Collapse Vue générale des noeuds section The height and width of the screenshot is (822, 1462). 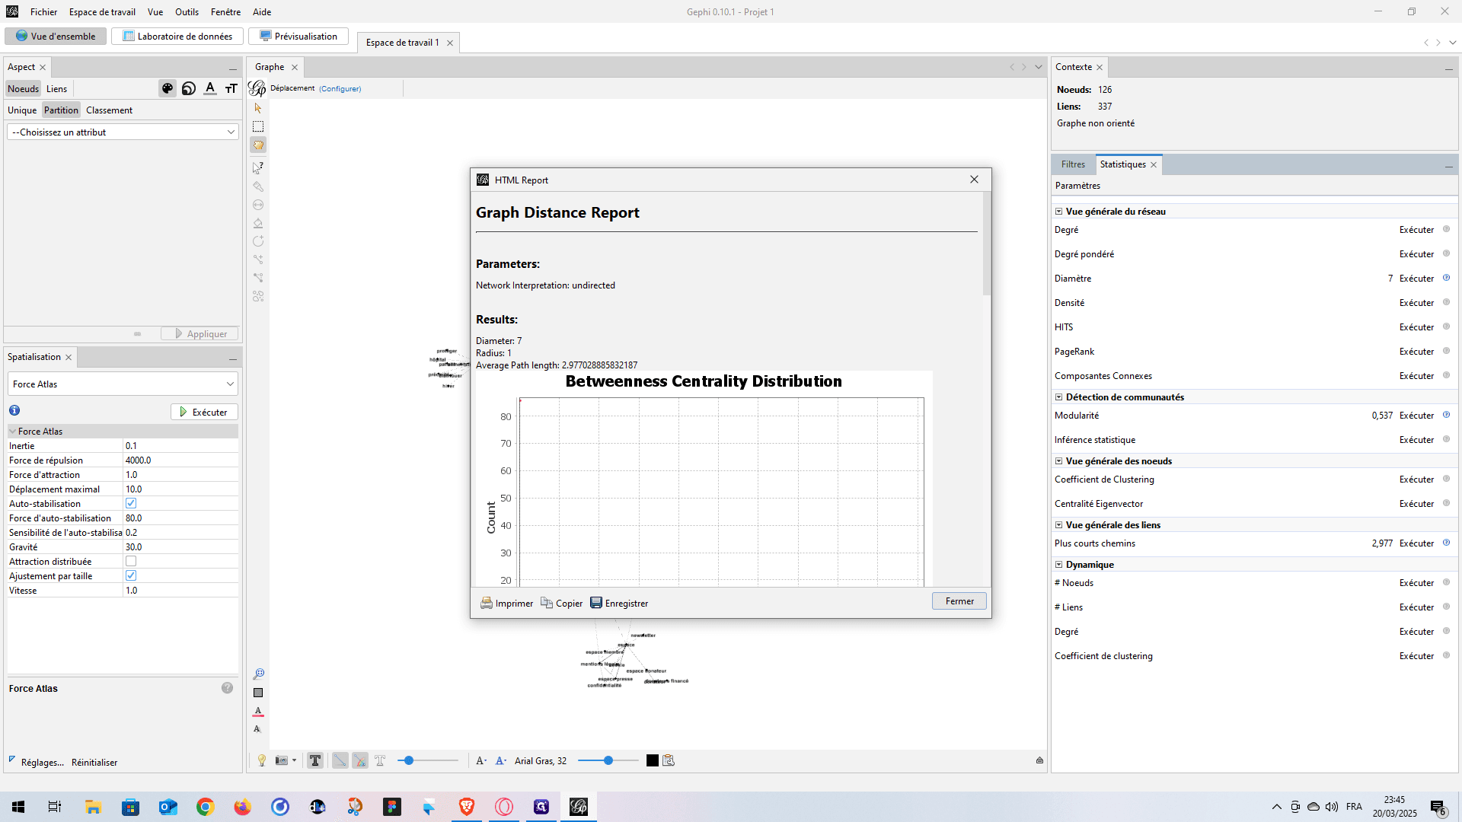(1058, 461)
